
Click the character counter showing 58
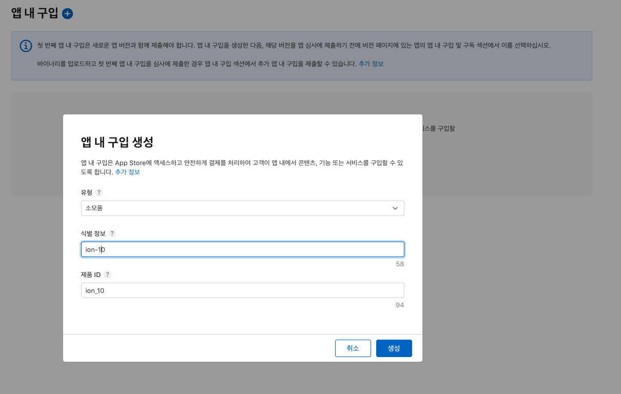tap(400, 264)
